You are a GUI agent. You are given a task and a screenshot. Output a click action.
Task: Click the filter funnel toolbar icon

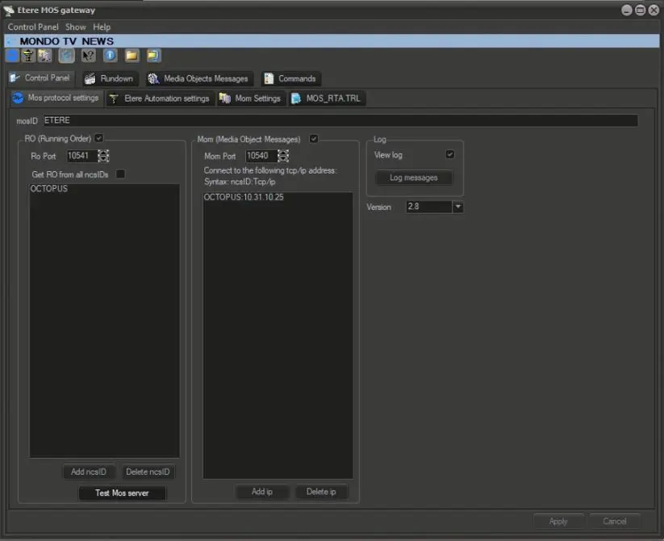click(x=28, y=56)
